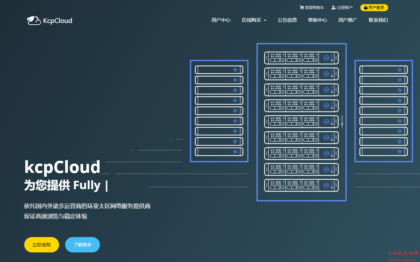
Task: Select 联系我们 in the navigation bar
Action: 378,20
